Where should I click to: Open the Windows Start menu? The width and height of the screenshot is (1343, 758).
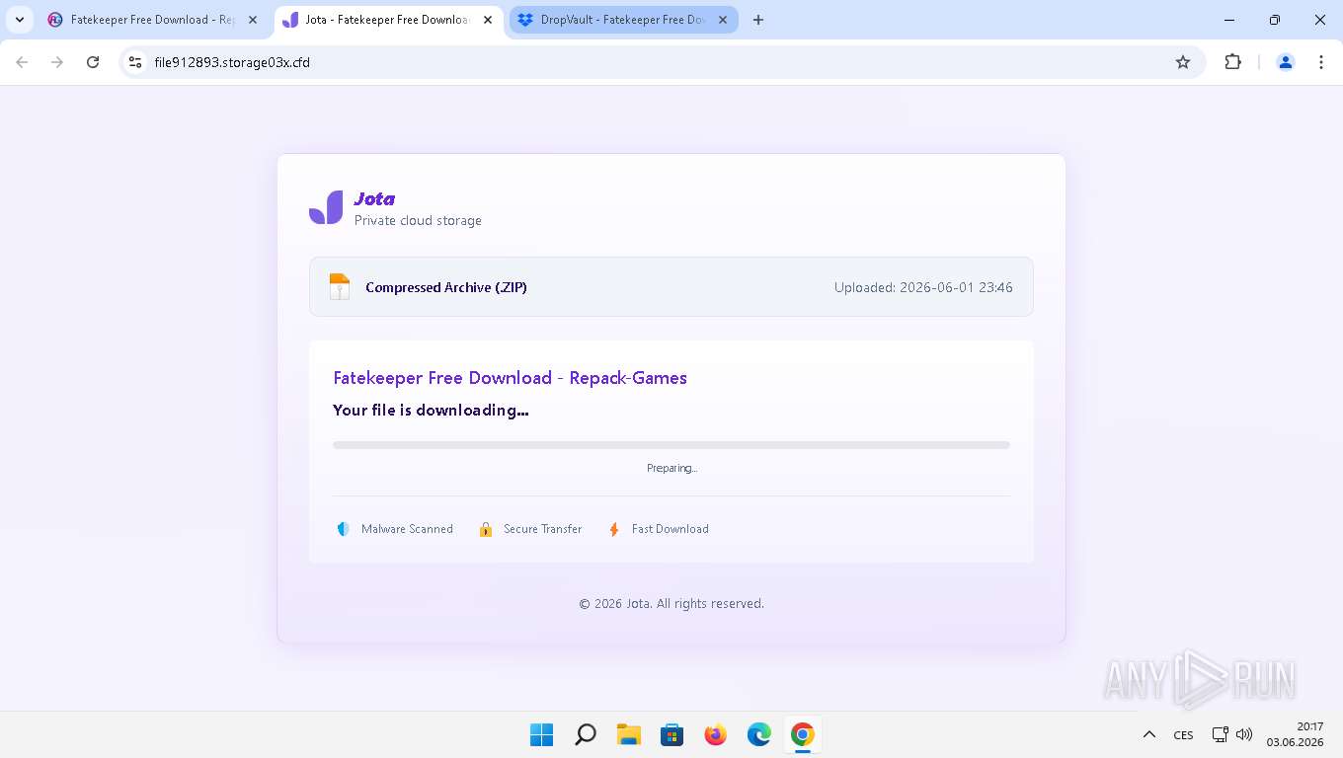[541, 734]
